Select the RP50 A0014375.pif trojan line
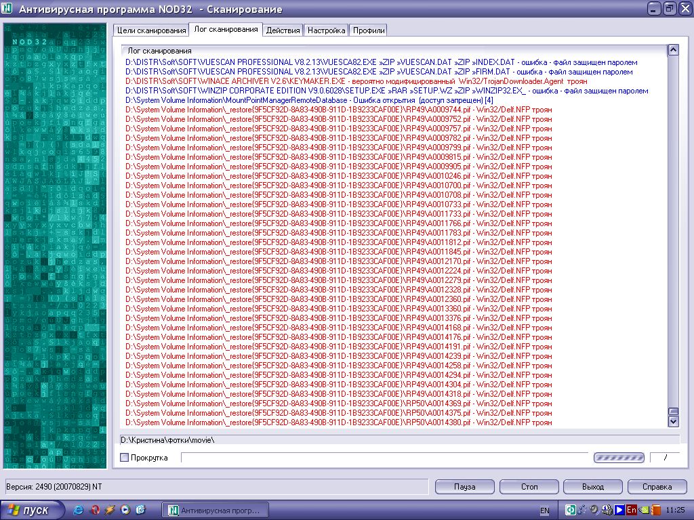694x520 pixels. (x=339, y=413)
